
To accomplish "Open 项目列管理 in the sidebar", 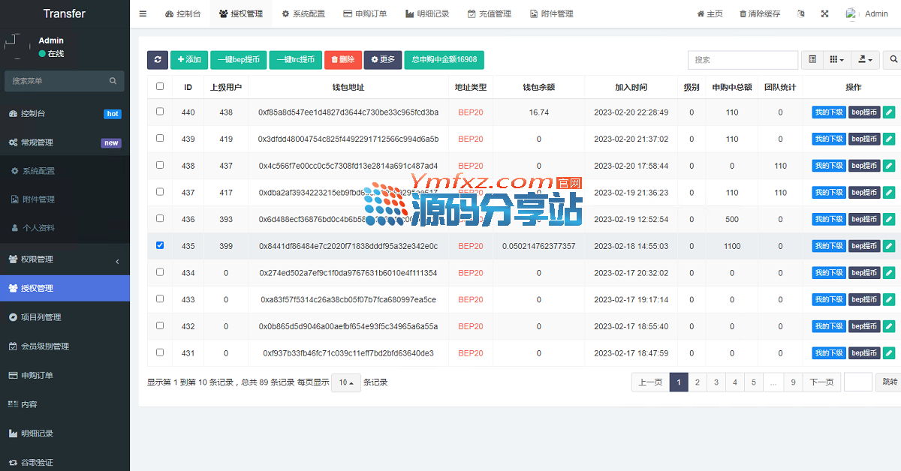I will tap(41, 317).
